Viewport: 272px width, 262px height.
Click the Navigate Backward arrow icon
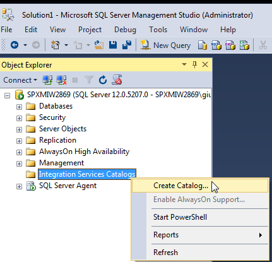pos(15,45)
